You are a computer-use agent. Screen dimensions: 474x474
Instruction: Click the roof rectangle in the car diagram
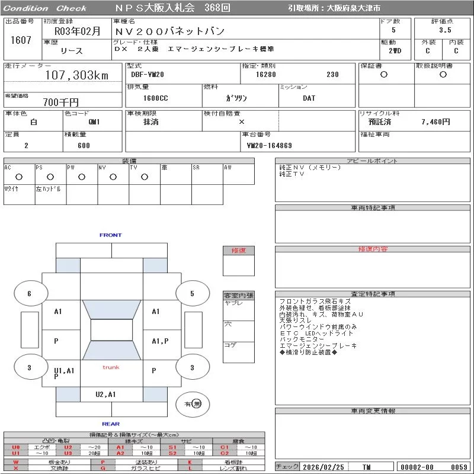pyautogui.click(x=111, y=330)
